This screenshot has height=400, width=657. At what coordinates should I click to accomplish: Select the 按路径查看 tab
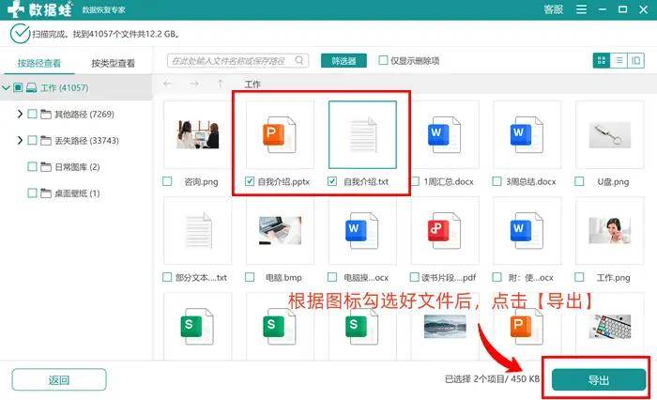tap(38, 64)
